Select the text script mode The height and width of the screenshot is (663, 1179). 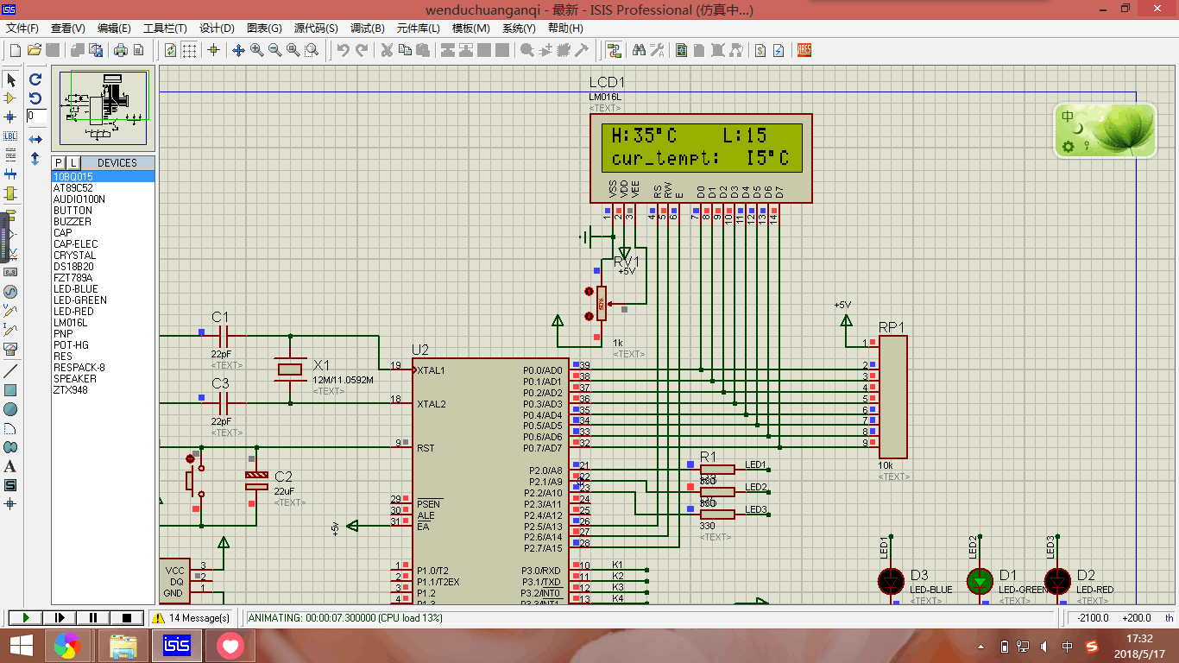[11, 155]
